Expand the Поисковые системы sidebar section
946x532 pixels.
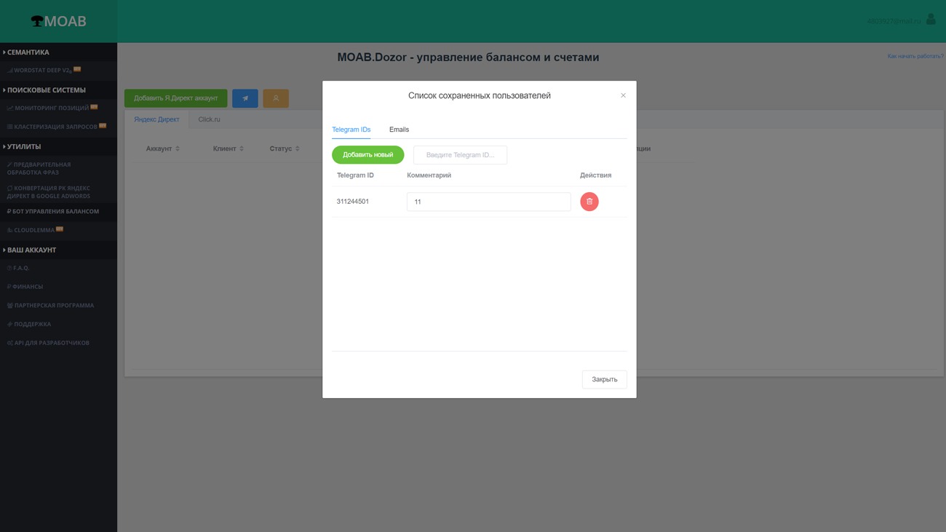click(x=46, y=90)
